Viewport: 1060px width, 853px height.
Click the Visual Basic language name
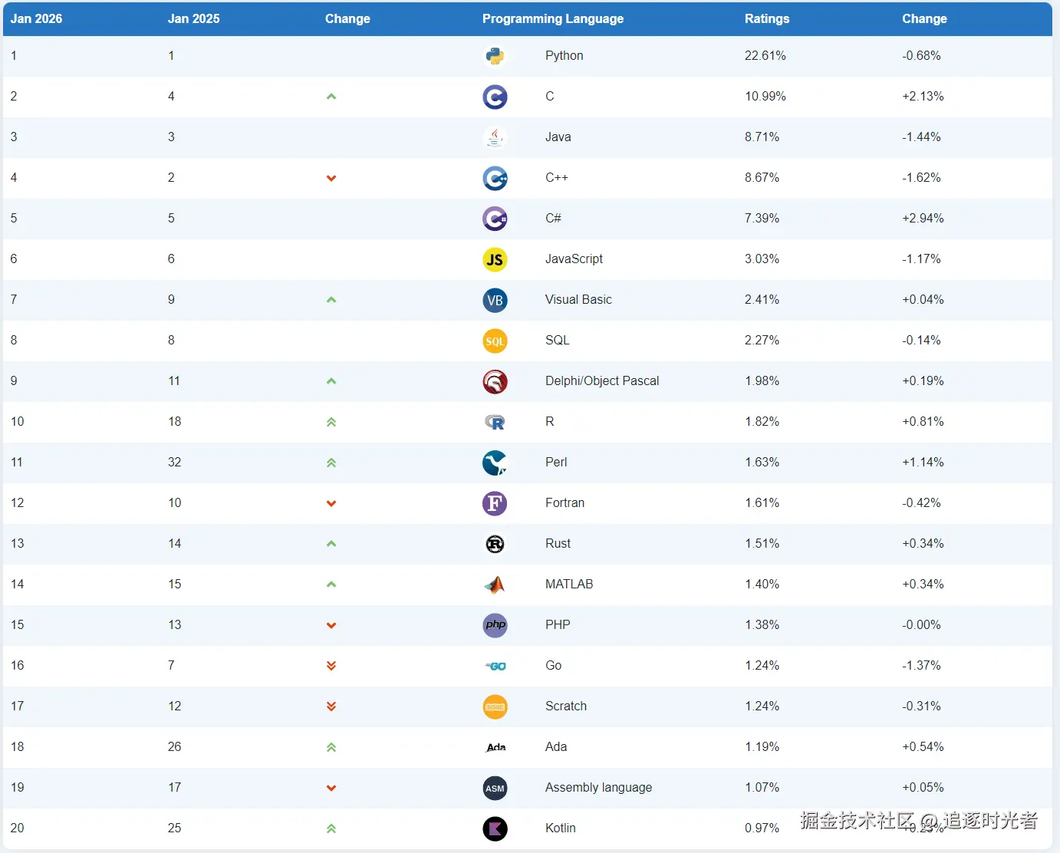(578, 300)
